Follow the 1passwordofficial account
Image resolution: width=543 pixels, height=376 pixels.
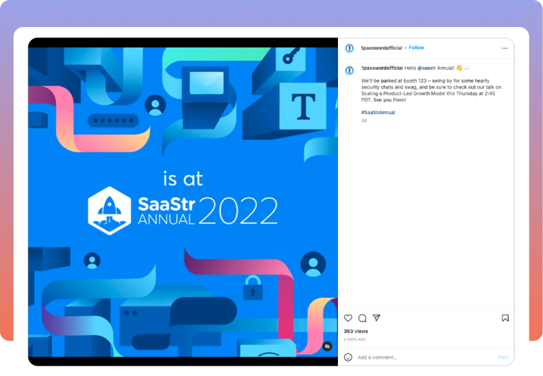click(x=417, y=48)
